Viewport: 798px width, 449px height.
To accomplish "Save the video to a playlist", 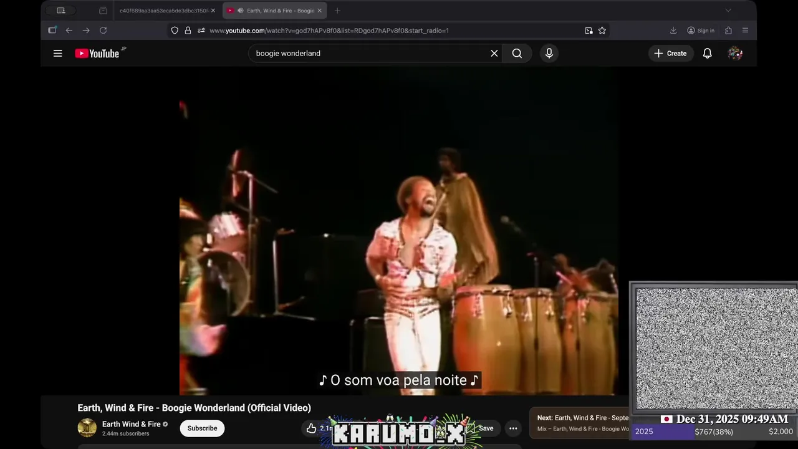I will [486, 428].
